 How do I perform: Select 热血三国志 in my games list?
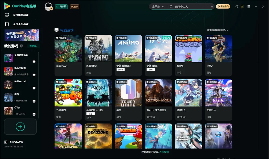pos(20,68)
